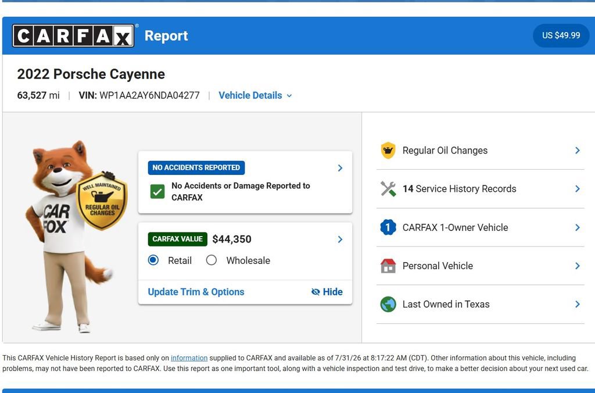595x393 pixels.
Task: Click the Hide text link
Action: [x=333, y=292]
